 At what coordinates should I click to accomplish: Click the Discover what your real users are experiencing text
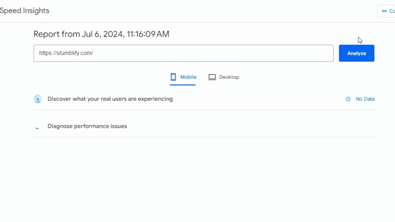pos(110,99)
